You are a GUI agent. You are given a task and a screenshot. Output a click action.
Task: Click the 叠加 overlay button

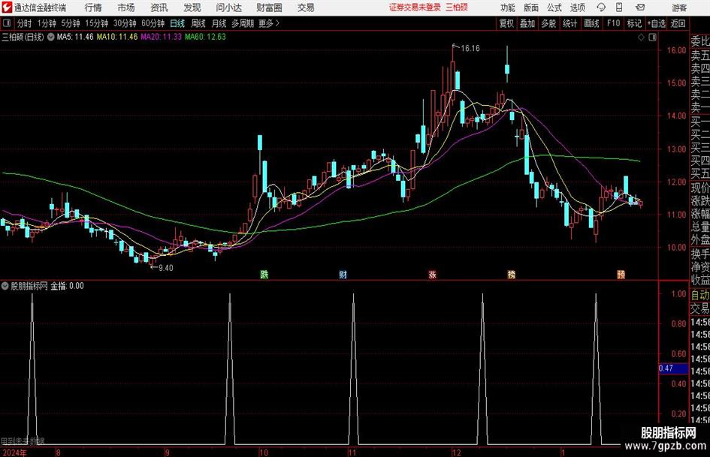coord(527,23)
